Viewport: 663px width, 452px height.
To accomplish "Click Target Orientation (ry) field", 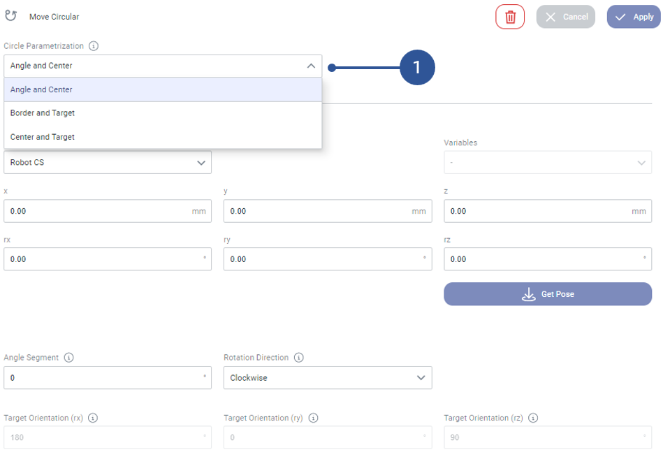I will (x=328, y=437).
